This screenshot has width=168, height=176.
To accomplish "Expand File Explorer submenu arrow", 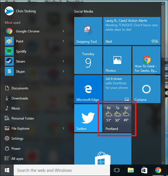I will (63, 129).
